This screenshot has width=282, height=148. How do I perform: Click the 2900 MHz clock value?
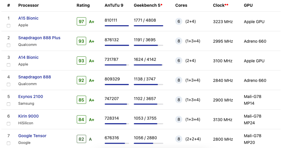coord(223,100)
